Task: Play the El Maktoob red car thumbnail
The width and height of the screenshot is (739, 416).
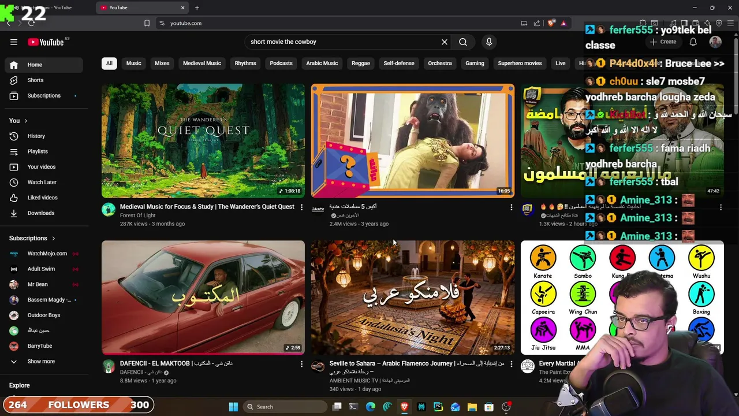Action: click(203, 297)
